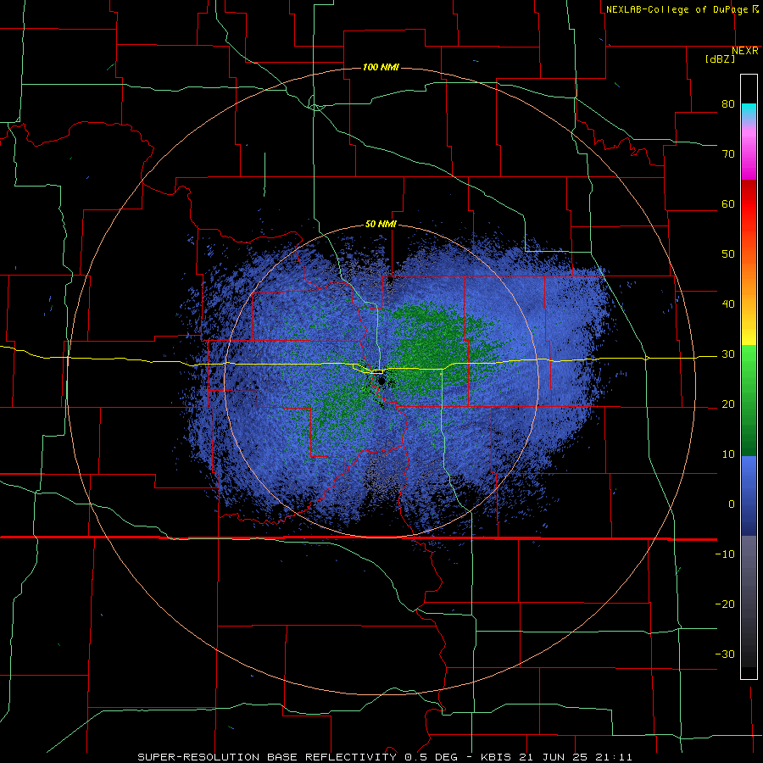Click the KBIS radar site at map center
Screen dimensions: 763x763
(380, 380)
